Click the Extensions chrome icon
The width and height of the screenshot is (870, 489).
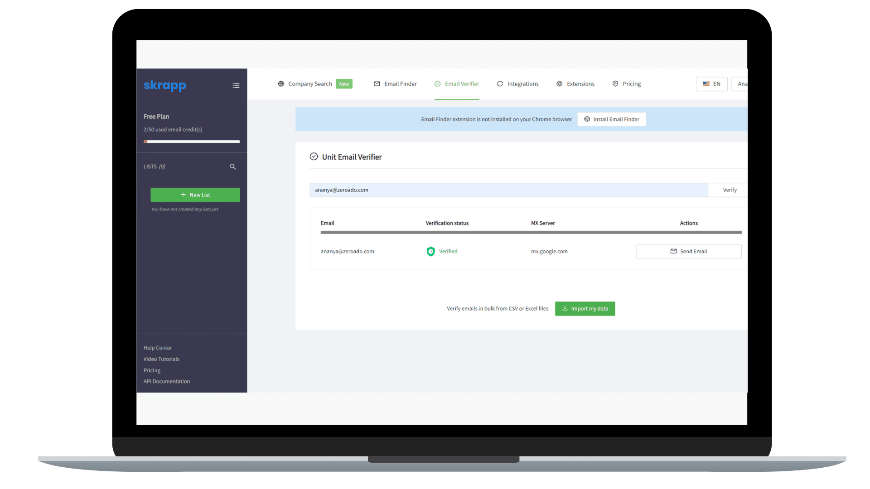559,84
